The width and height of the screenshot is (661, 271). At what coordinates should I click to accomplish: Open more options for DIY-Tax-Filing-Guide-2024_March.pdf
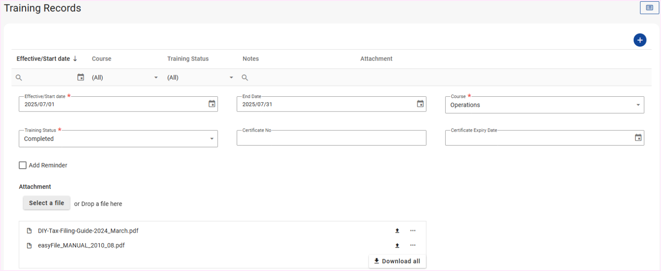pyautogui.click(x=413, y=231)
